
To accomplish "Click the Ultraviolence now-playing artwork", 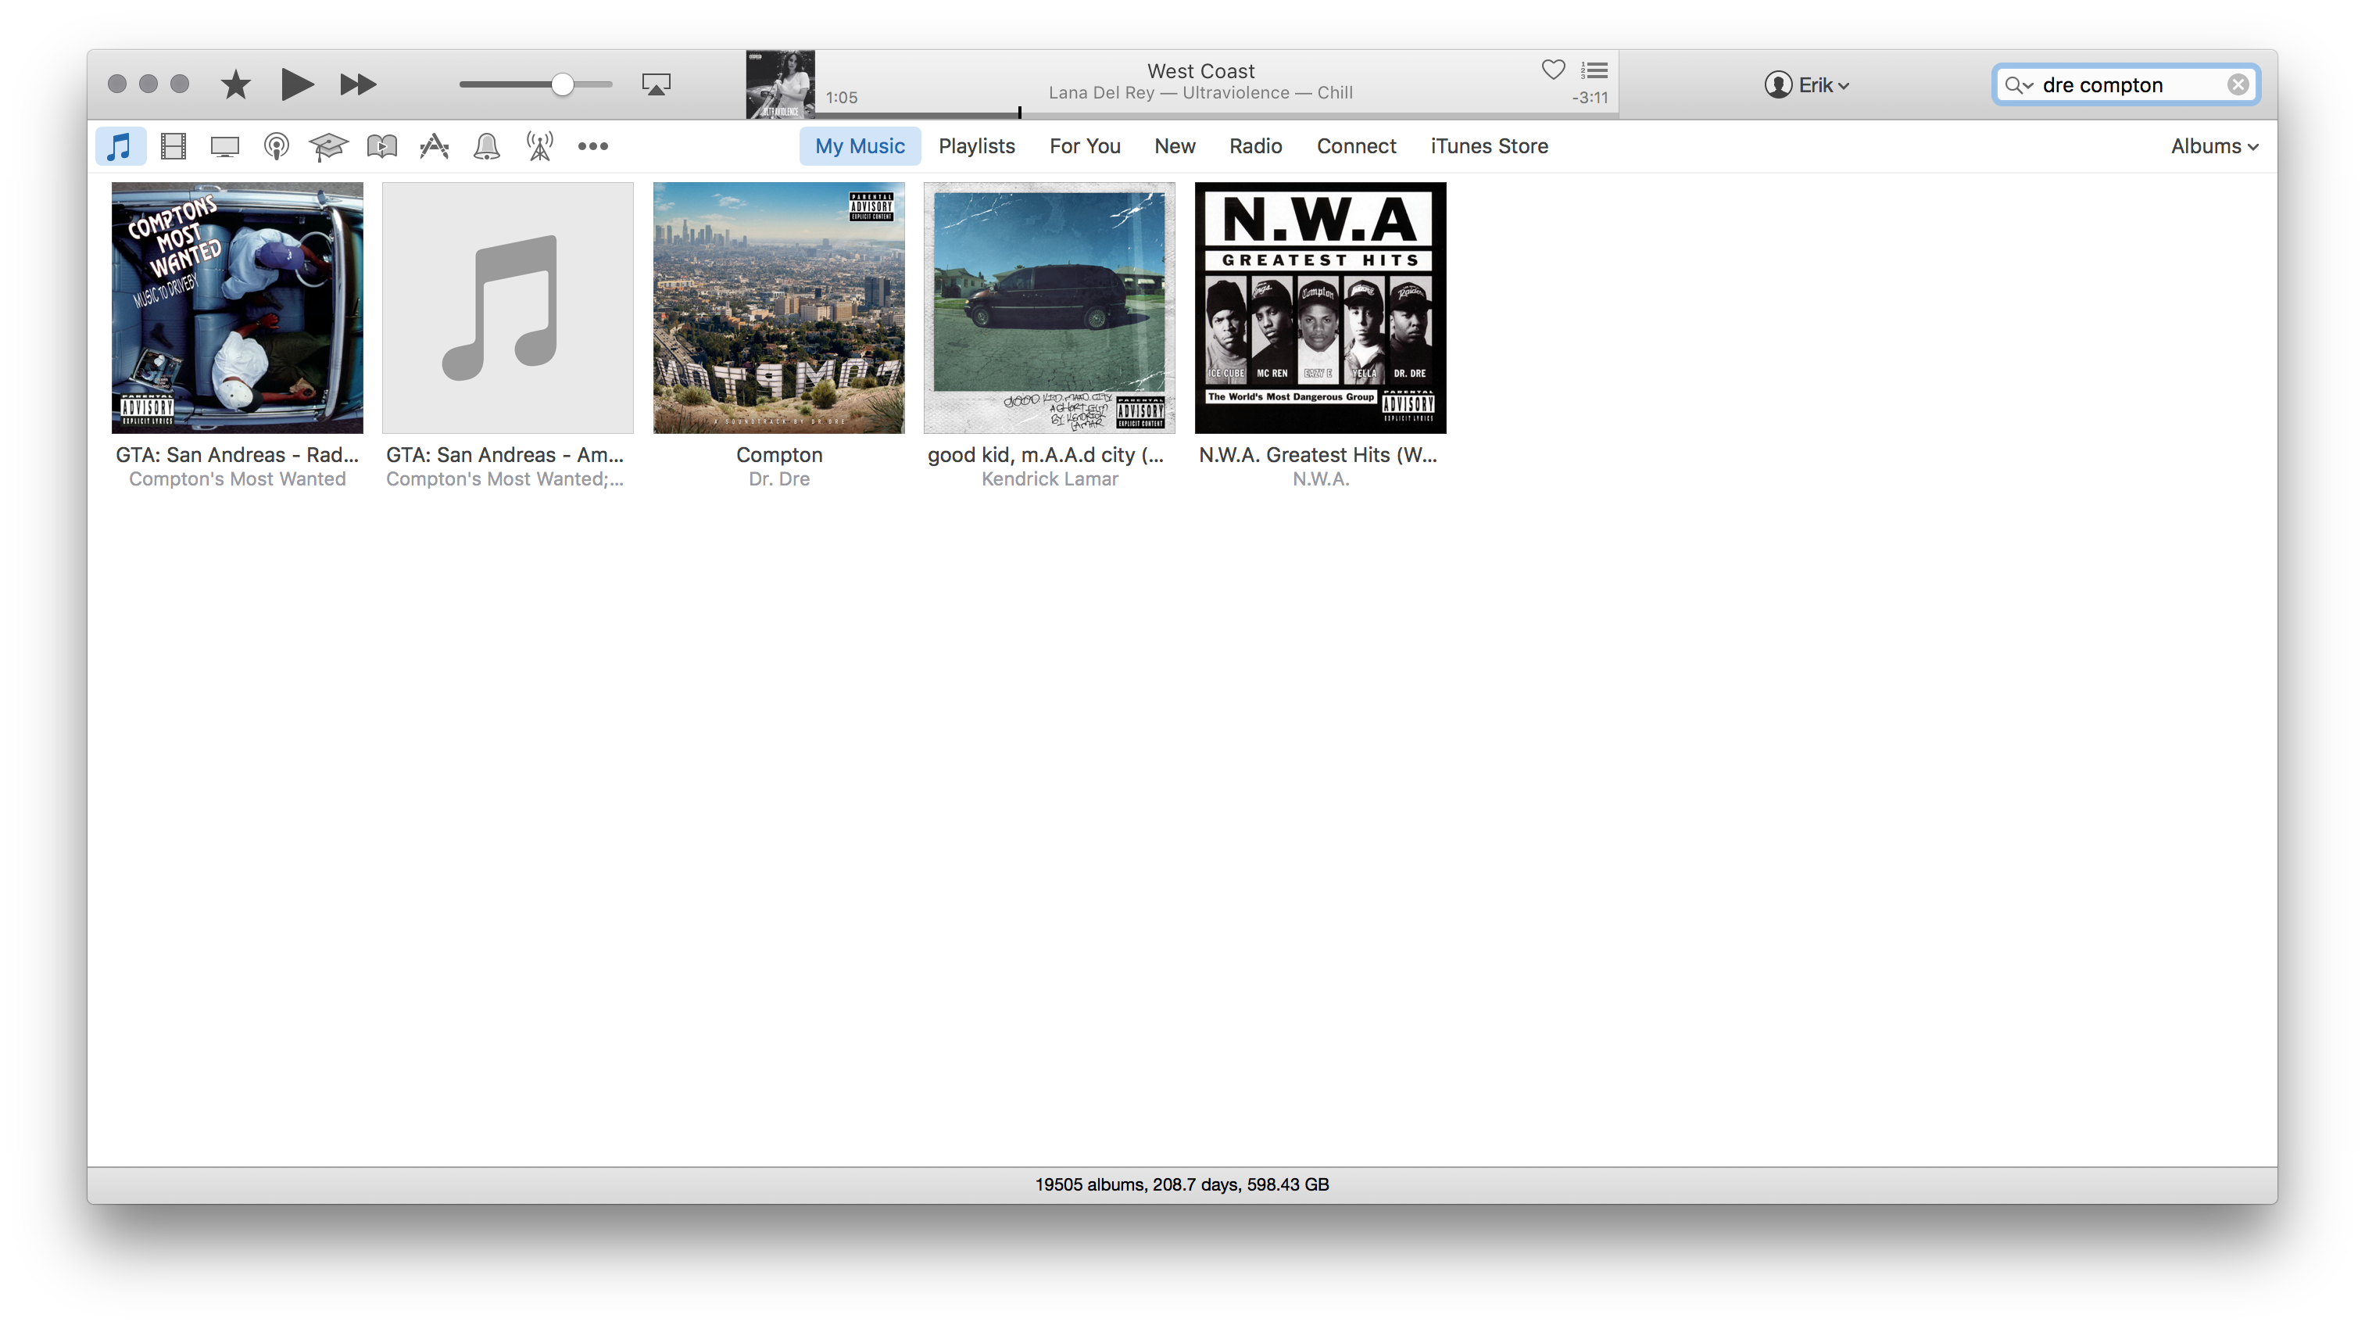I will tap(780, 84).
